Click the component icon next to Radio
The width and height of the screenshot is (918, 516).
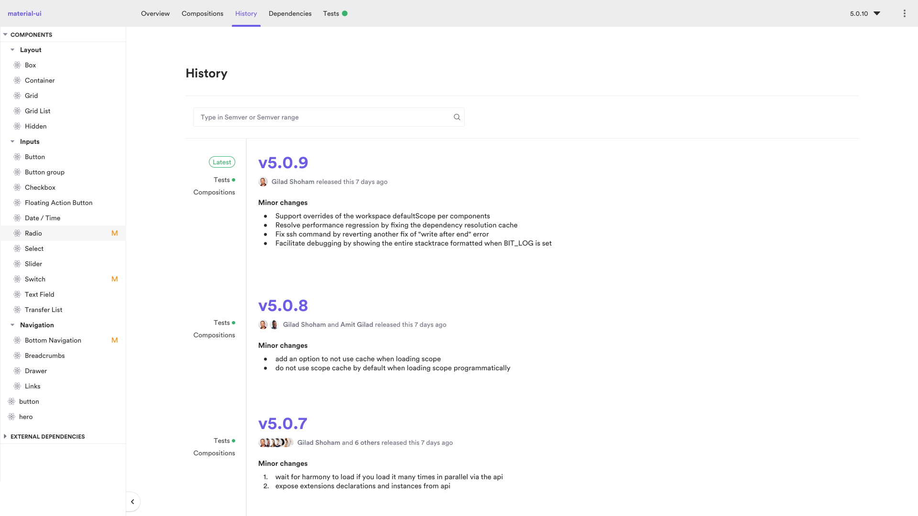(x=18, y=233)
